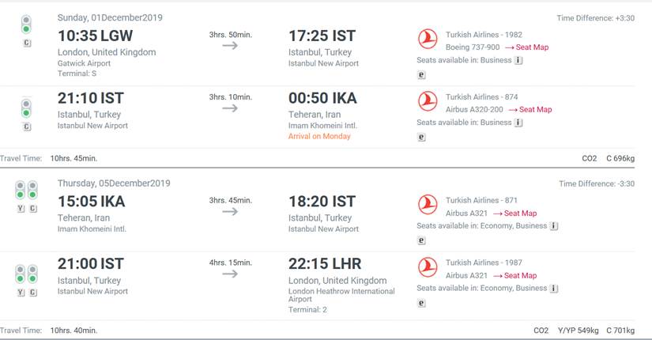This screenshot has width=652, height=340.
Task: Select C class light for 21:00 IST flight
Action: (x=32, y=274)
